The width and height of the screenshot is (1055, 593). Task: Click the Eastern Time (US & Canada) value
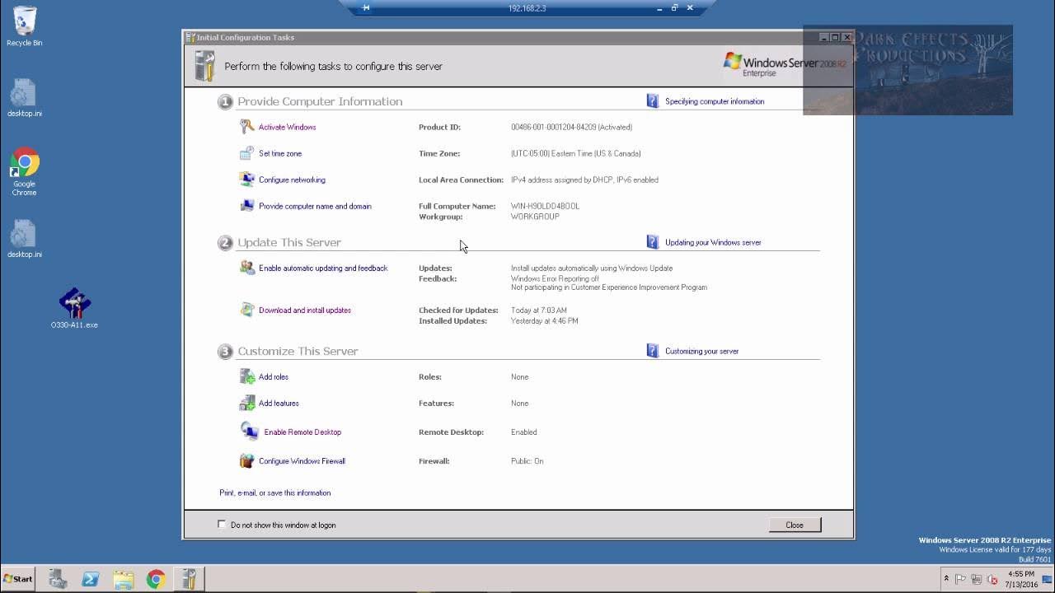tap(575, 153)
